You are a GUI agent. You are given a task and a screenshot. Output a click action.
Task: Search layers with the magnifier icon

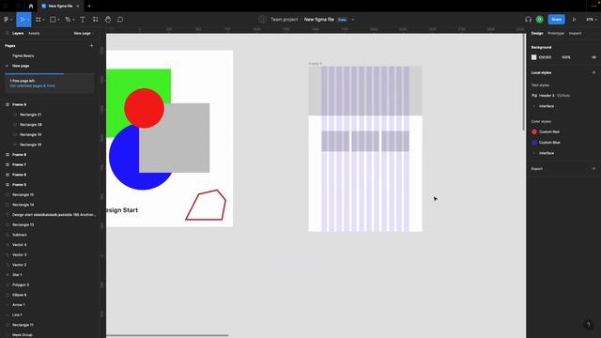tap(7, 34)
